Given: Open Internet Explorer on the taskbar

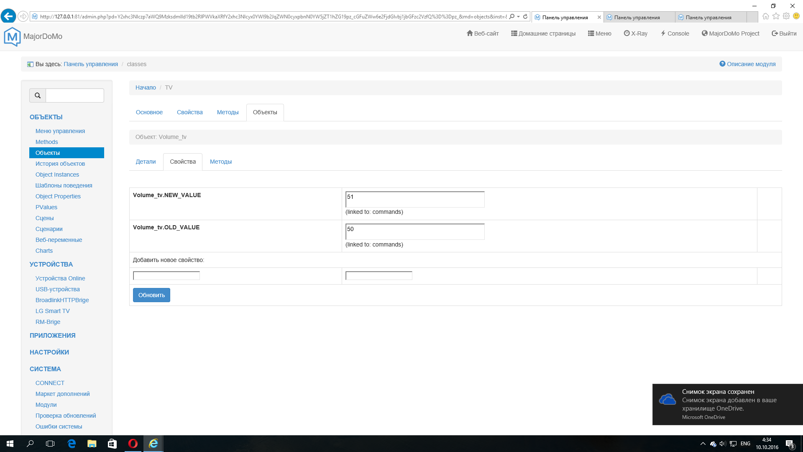Looking at the screenshot, I should pos(153,444).
